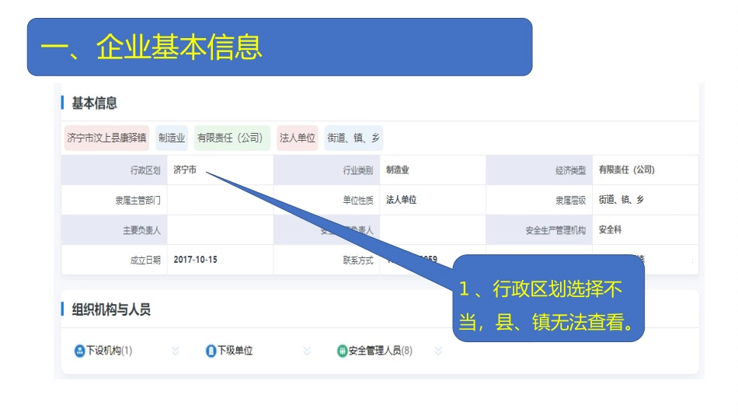Click the 街道、镇、乡 tag

click(x=353, y=138)
